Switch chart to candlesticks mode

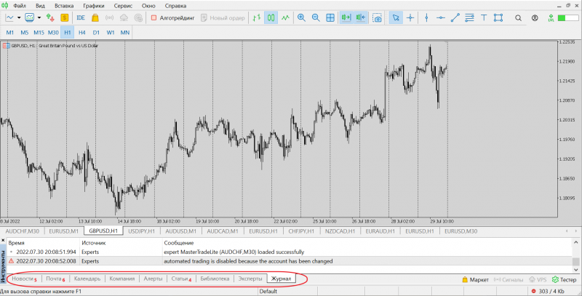tap(271, 17)
